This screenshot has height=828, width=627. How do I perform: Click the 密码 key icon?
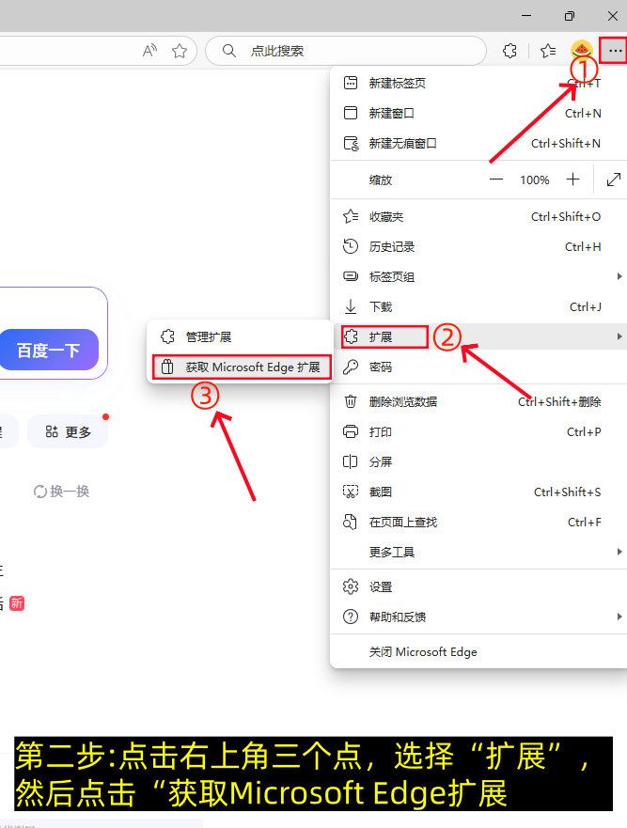coord(351,367)
